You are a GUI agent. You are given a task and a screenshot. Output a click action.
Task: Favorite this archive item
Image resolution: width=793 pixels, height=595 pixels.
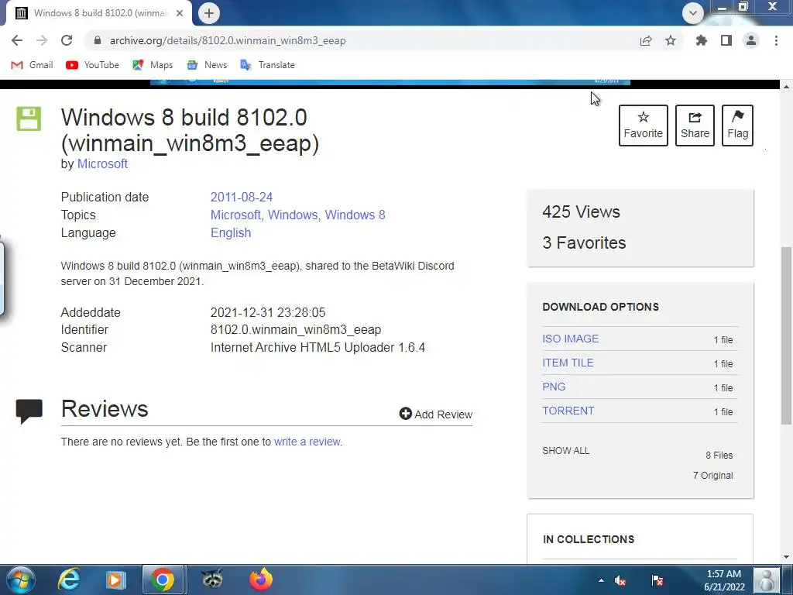coord(644,126)
